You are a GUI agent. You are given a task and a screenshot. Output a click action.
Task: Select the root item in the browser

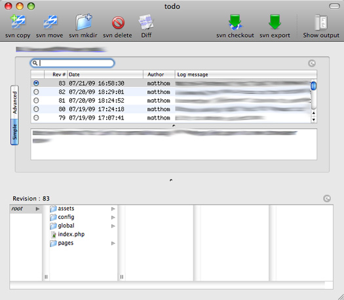click(x=26, y=208)
